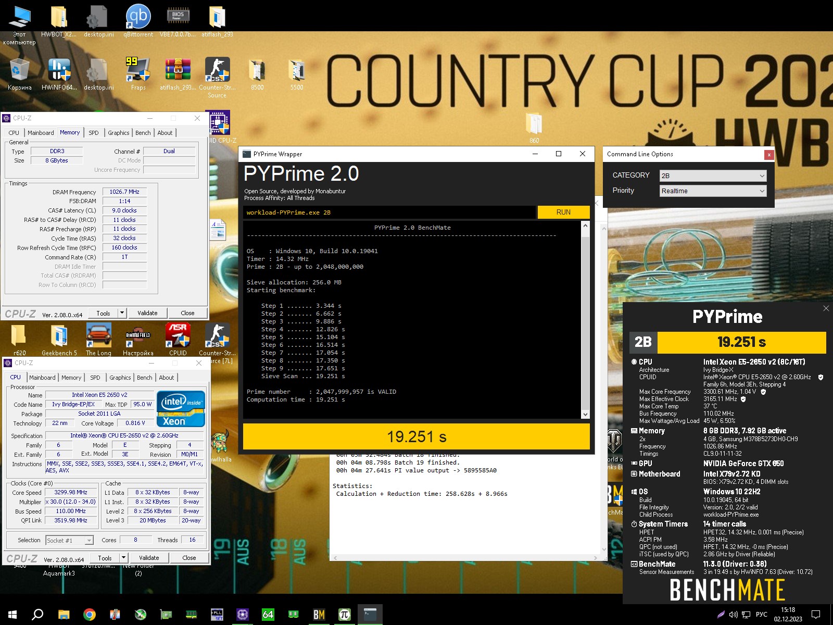
Task: Open the folder named 5500
Action: pos(297,74)
